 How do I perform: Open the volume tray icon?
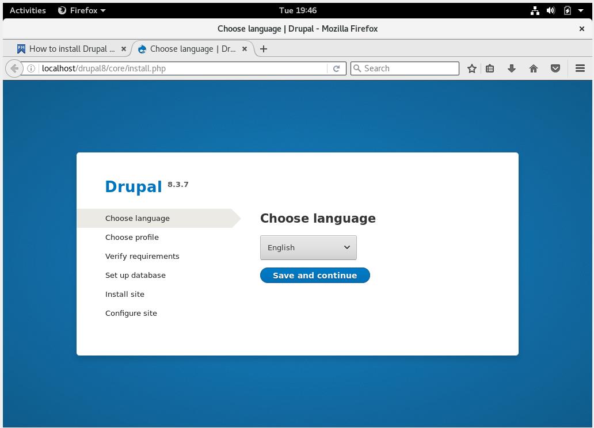click(551, 10)
